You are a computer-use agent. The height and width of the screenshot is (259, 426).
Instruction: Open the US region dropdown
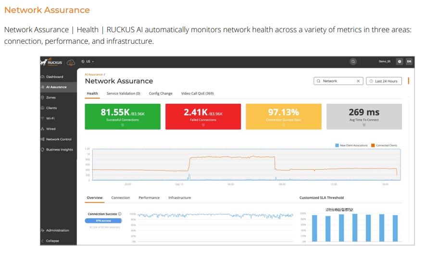(88, 62)
